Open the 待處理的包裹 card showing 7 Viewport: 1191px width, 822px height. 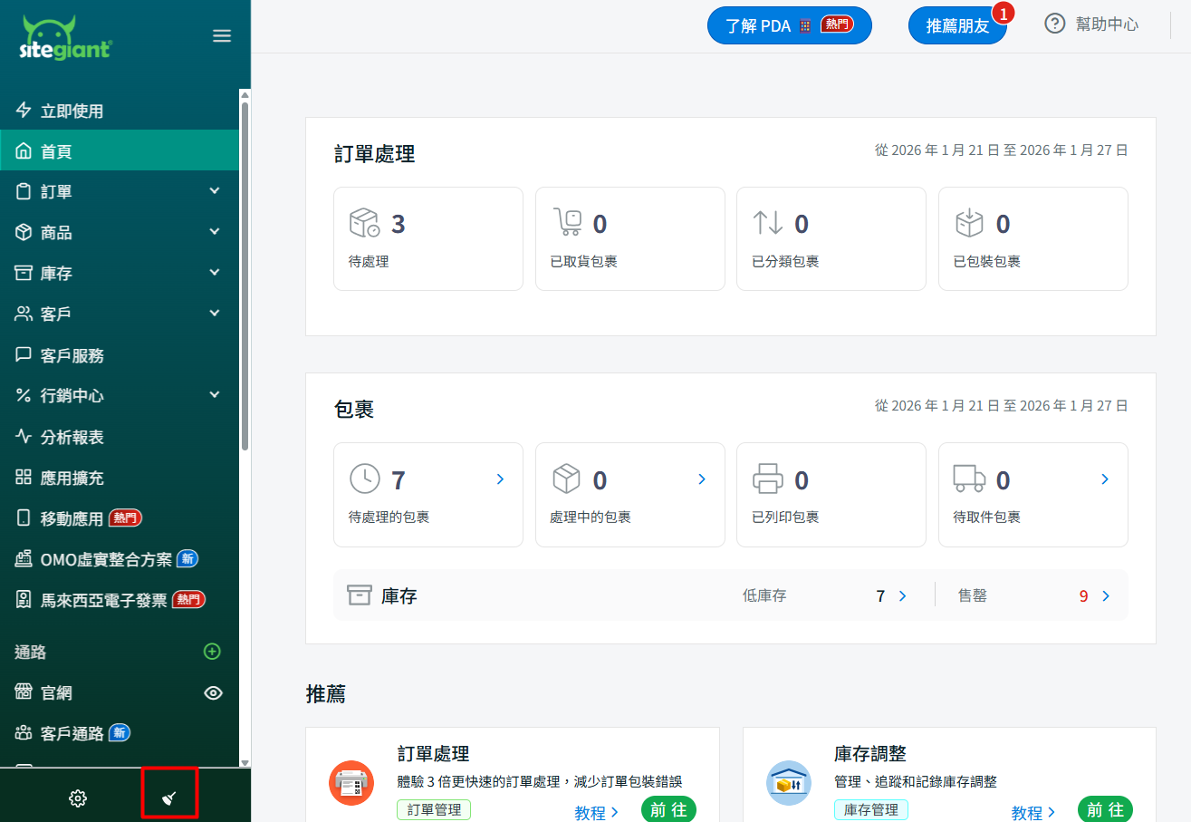pos(427,494)
